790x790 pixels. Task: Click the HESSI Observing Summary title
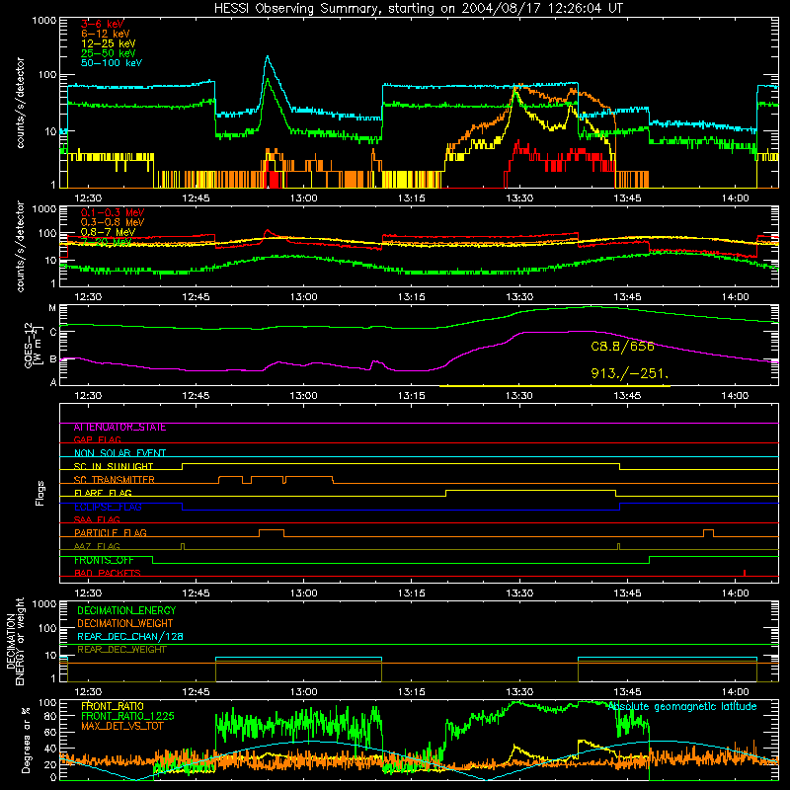[418, 8]
